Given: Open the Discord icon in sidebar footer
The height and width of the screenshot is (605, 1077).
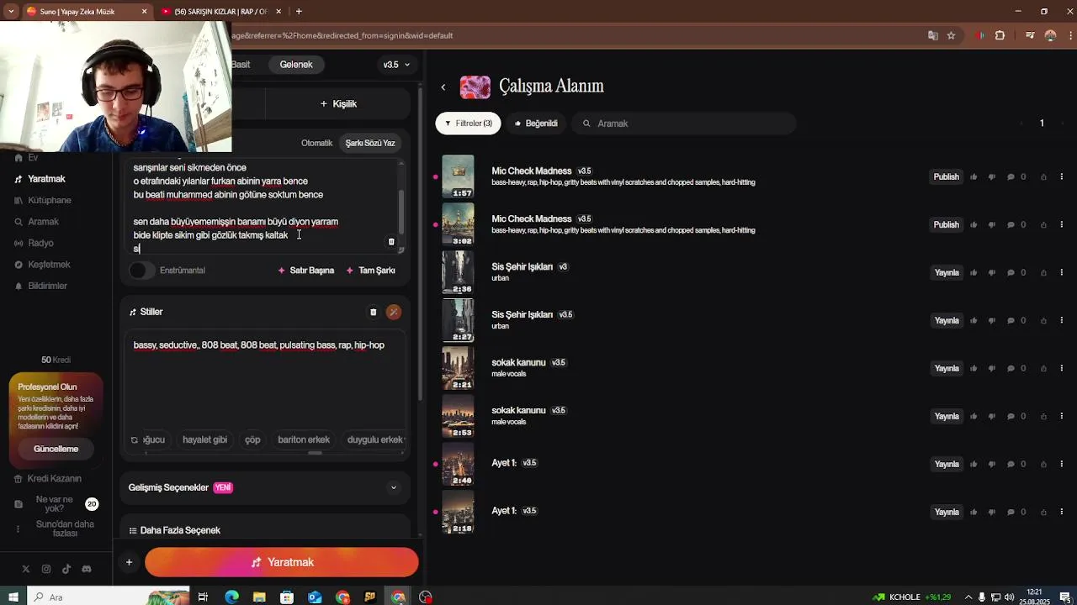Looking at the screenshot, I should (86, 569).
